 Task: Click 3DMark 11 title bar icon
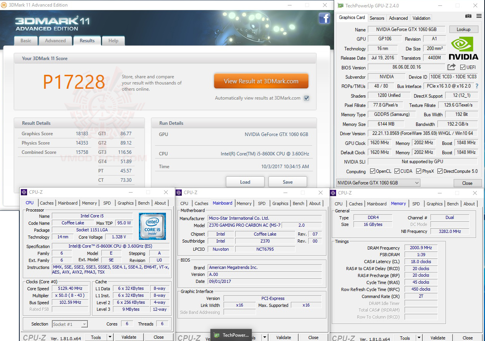point(5,5)
